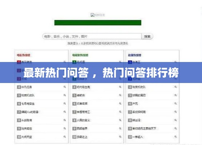Click magnifier icon for anime row 熊出没
The width and height of the screenshot is (202, 145).
(x=175, y=120)
